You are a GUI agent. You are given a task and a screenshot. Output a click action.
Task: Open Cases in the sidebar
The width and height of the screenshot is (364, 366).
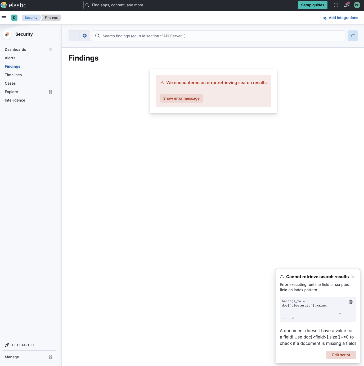tap(10, 83)
